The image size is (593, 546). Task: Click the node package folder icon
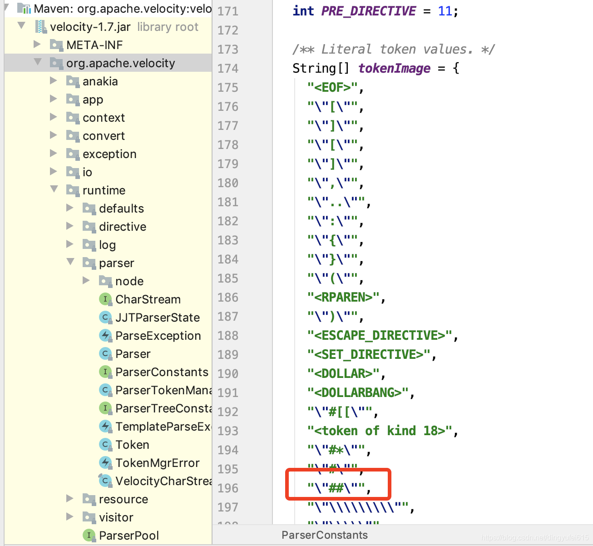105,281
